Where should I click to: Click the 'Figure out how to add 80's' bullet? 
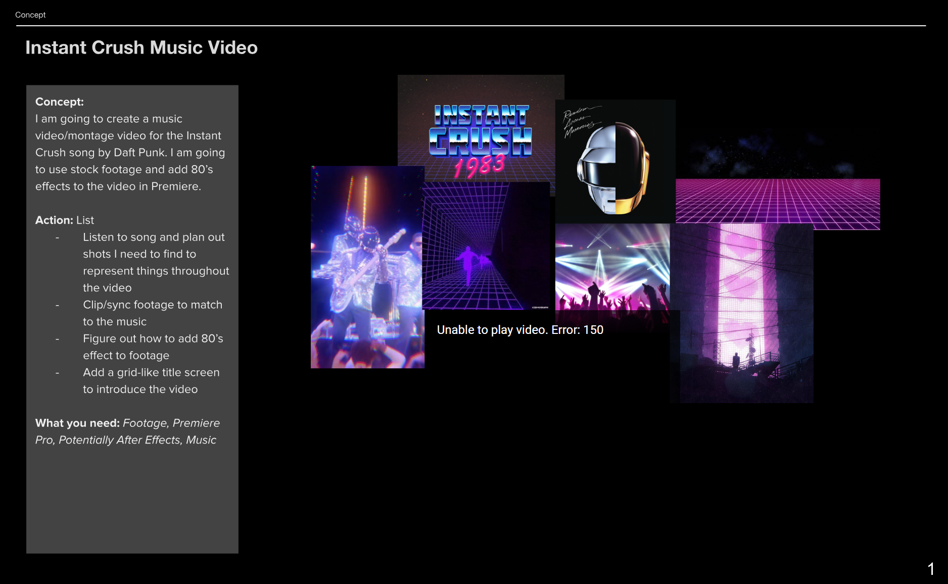[x=153, y=338]
